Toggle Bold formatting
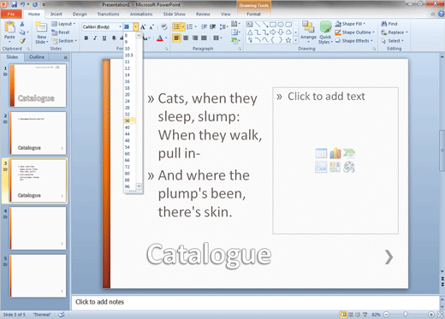 click(x=86, y=38)
